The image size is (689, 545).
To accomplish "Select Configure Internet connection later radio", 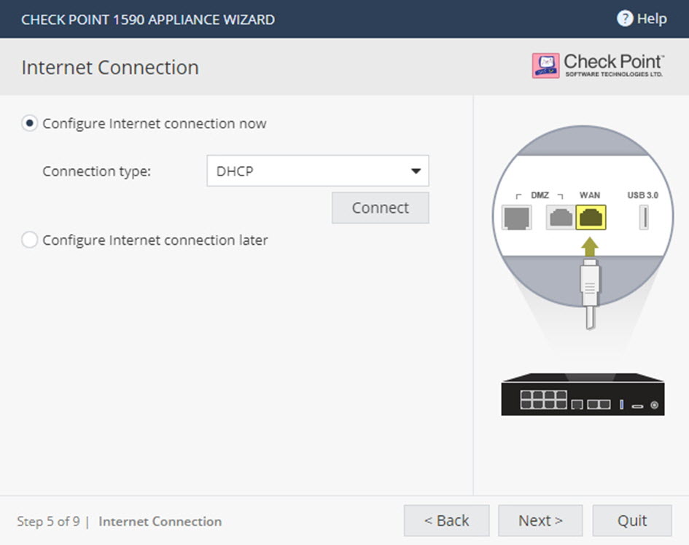I will click(x=29, y=240).
